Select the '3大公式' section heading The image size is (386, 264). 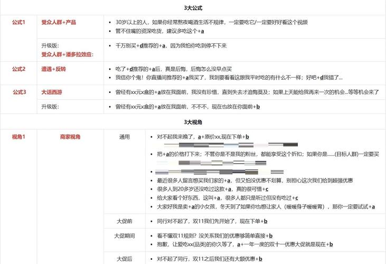[193, 8]
